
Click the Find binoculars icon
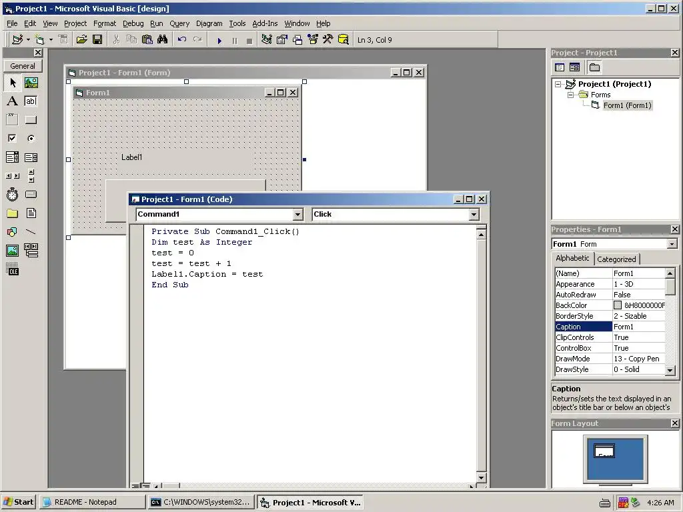coord(163,39)
